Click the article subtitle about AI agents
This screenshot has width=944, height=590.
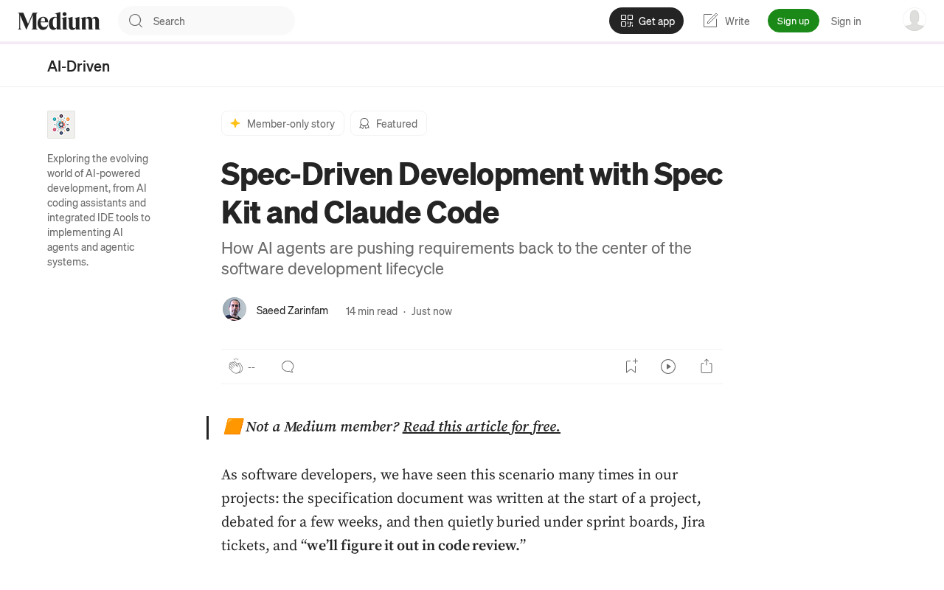pos(457,258)
